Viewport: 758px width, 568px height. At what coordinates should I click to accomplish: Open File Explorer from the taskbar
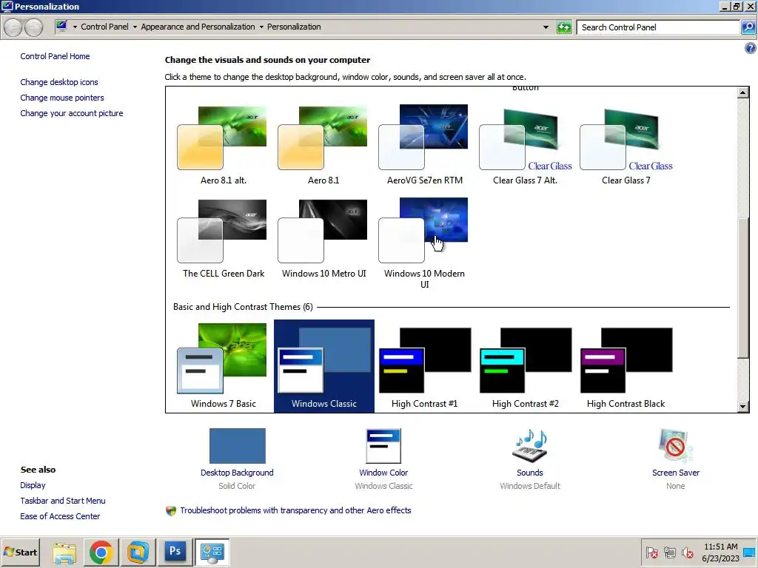[64, 552]
